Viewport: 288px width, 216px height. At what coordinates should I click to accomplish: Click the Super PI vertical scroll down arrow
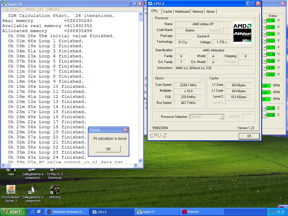tap(141, 160)
